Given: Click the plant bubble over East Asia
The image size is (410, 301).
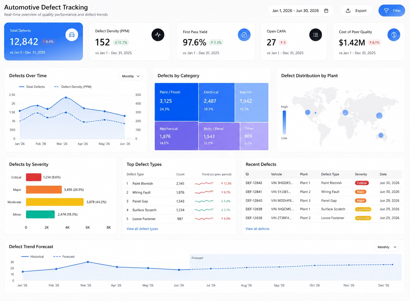Looking at the screenshot, I should pos(379,115).
